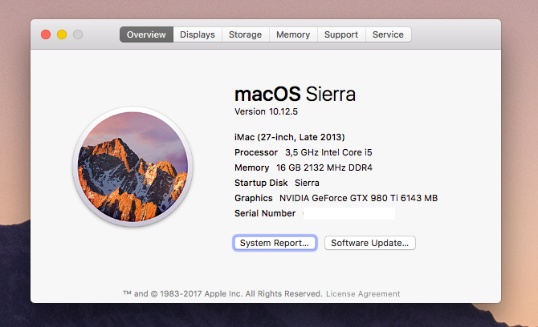Open the Displays tab

pyautogui.click(x=198, y=34)
